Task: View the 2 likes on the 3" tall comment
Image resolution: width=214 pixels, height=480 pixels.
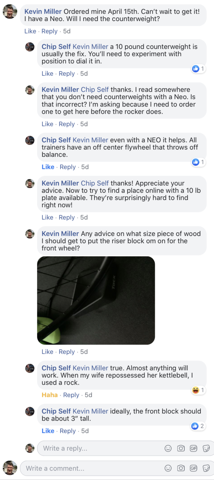Action: [x=198, y=426]
